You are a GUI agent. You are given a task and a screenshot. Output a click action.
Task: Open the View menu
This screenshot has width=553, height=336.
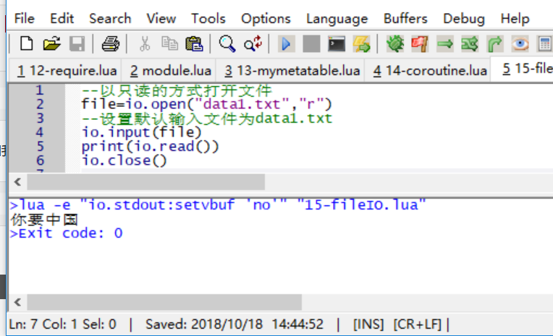pyautogui.click(x=161, y=18)
